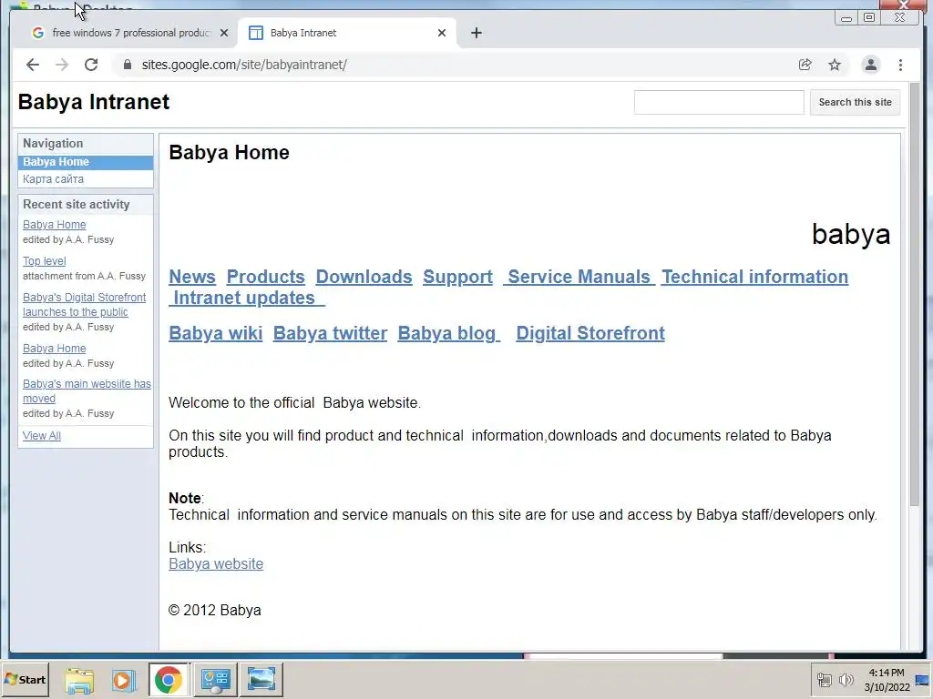
Task: Open the Intranet updates link
Action: tap(246, 298)
